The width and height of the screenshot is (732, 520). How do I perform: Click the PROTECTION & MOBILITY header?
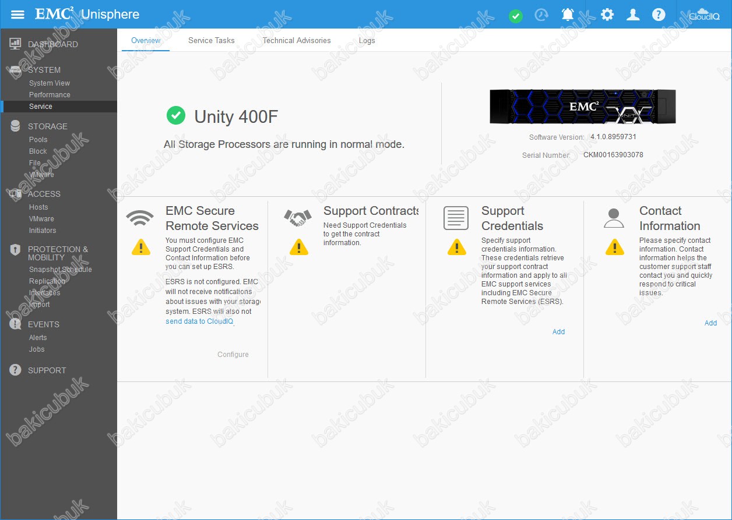58,253
